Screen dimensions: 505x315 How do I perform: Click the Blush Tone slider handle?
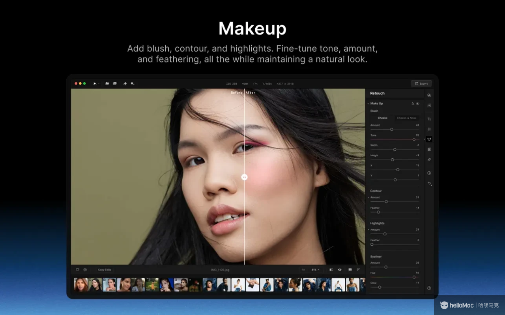point(414,139)
